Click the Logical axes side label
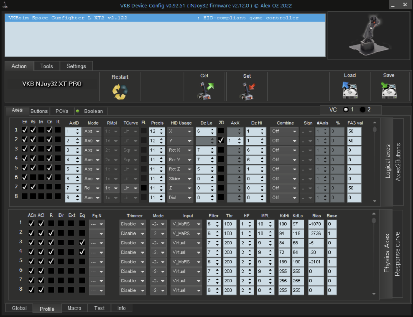This screenshot has height=317, width=413. [x=388, y=161]
